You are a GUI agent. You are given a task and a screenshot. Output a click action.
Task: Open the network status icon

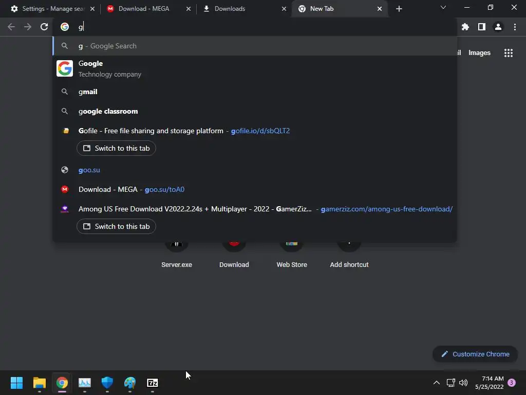pos(451,383)
